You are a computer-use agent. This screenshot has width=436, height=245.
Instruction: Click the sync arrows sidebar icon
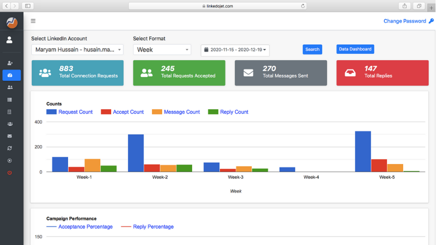[10, 148]
